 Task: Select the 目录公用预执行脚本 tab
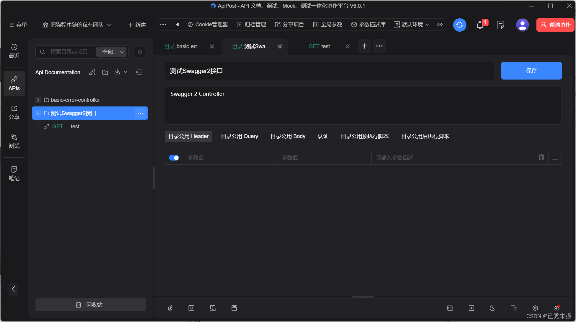[x=365, y=136]
